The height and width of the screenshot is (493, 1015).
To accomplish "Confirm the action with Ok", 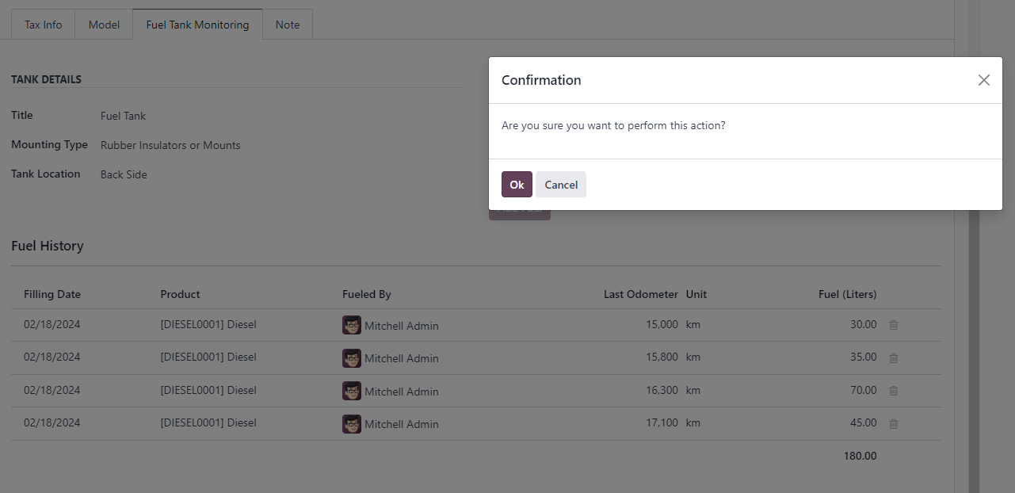I will [x=517, y=185].
